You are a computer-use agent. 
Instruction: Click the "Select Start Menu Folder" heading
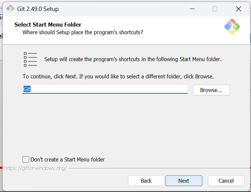48,25
